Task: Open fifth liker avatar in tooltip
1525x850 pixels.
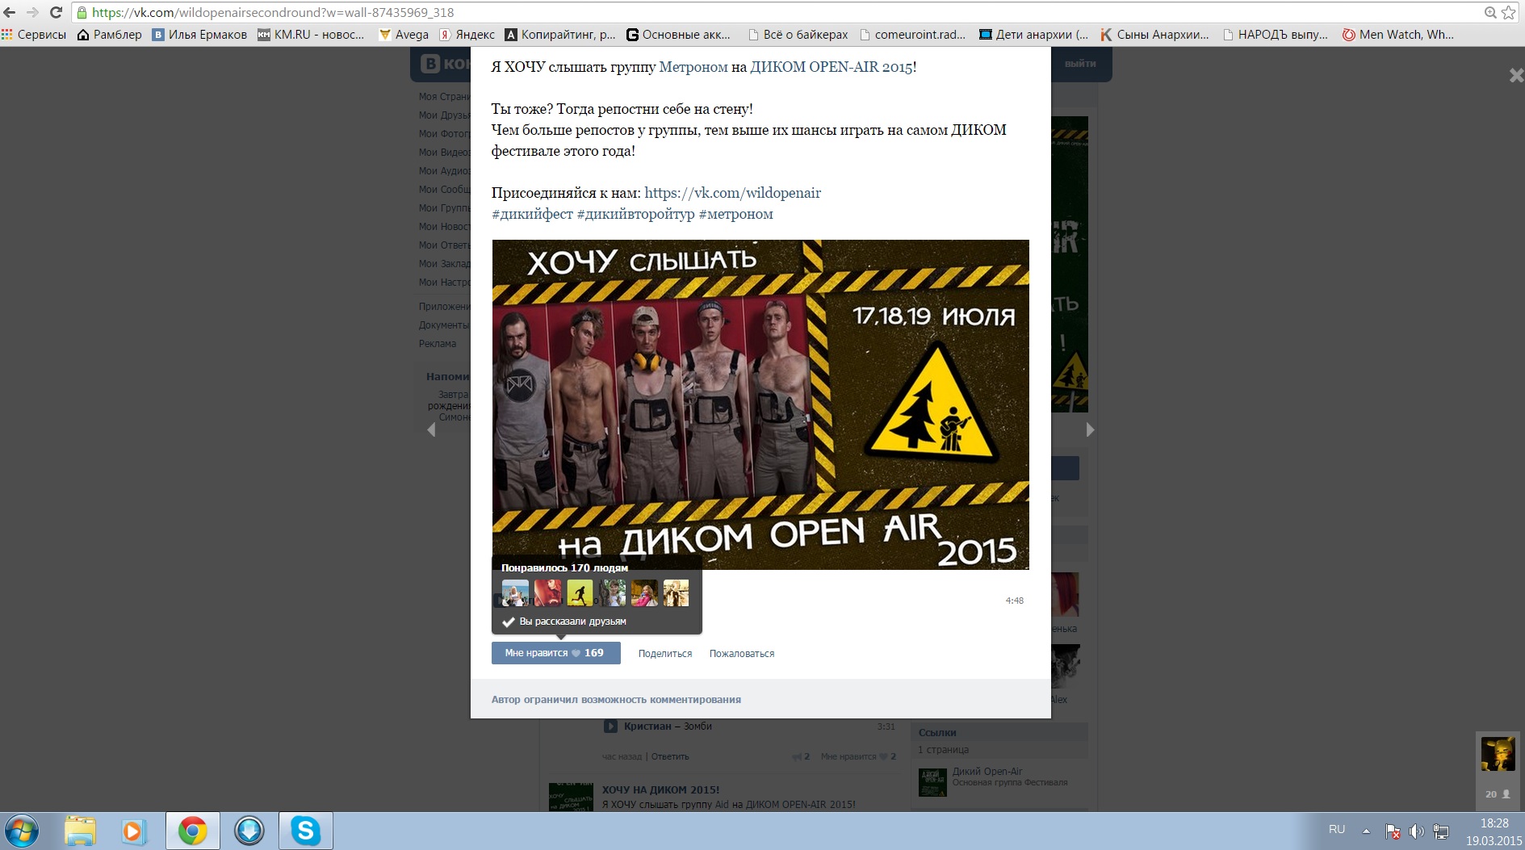Action: click(x=644, y=593)
